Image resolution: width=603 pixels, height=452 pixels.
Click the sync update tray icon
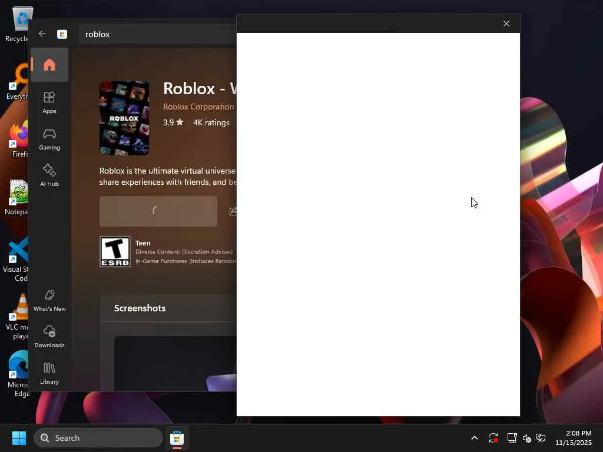[493, 438]
